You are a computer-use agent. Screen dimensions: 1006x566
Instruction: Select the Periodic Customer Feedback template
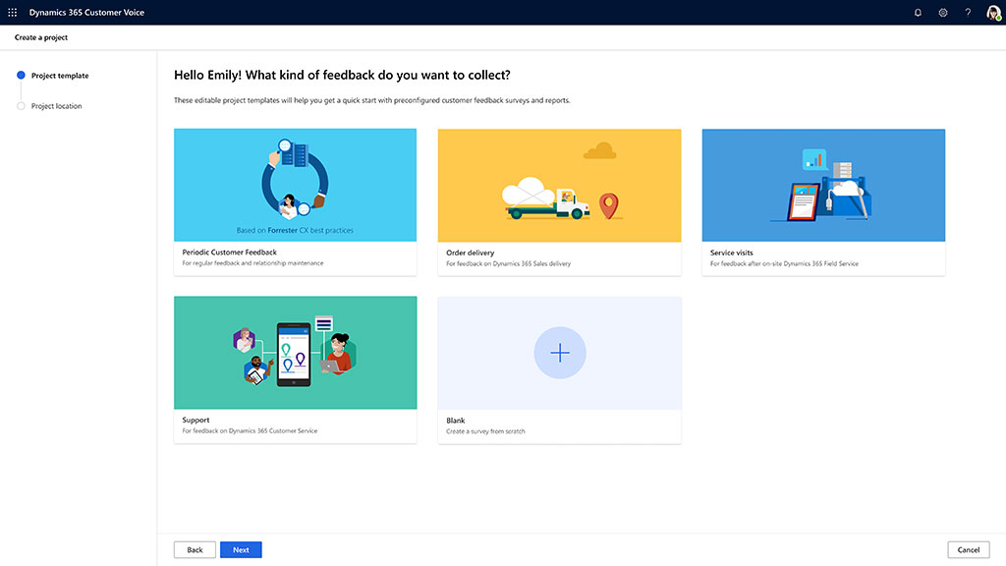click(x=295, y=197)
